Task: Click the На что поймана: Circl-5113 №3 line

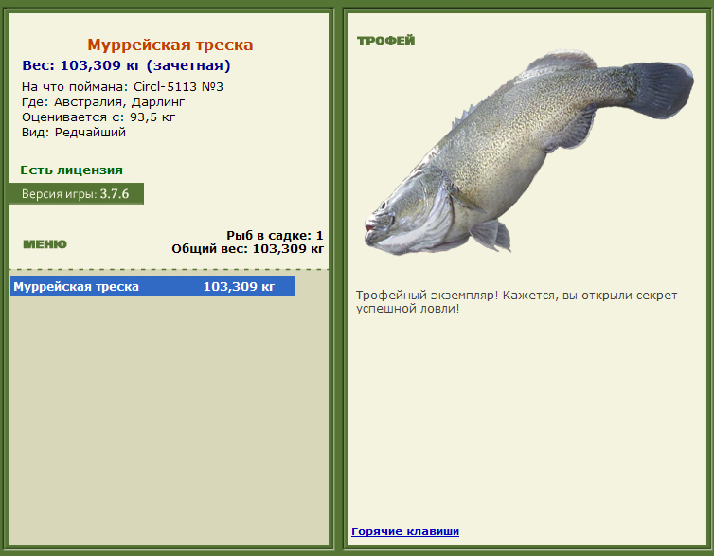Action: coord(122,86)
